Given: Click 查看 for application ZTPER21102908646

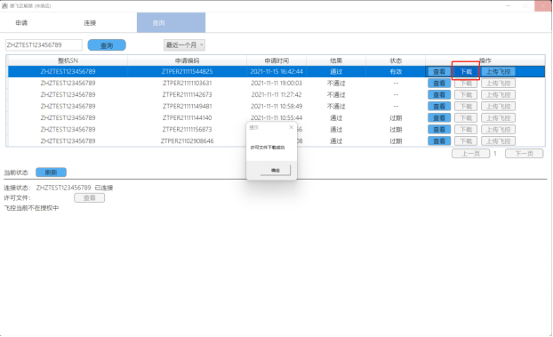Looking at the screenshot, I should pos(439,141).
